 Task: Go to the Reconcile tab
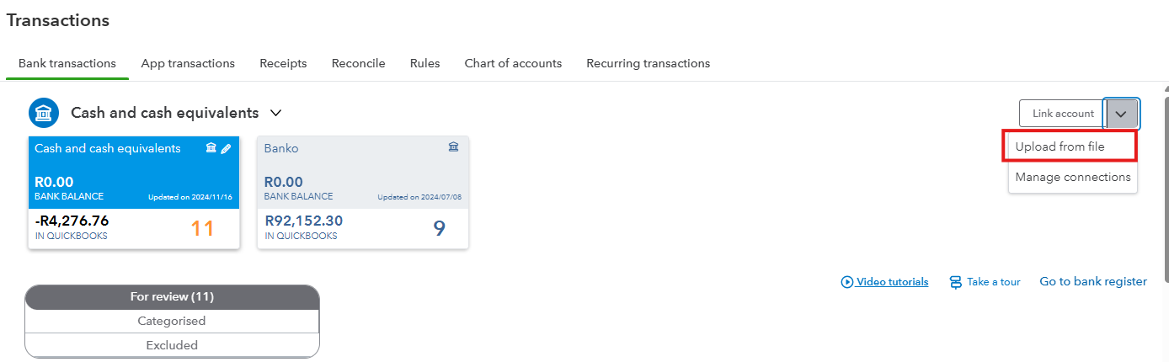tap(358, 63)
